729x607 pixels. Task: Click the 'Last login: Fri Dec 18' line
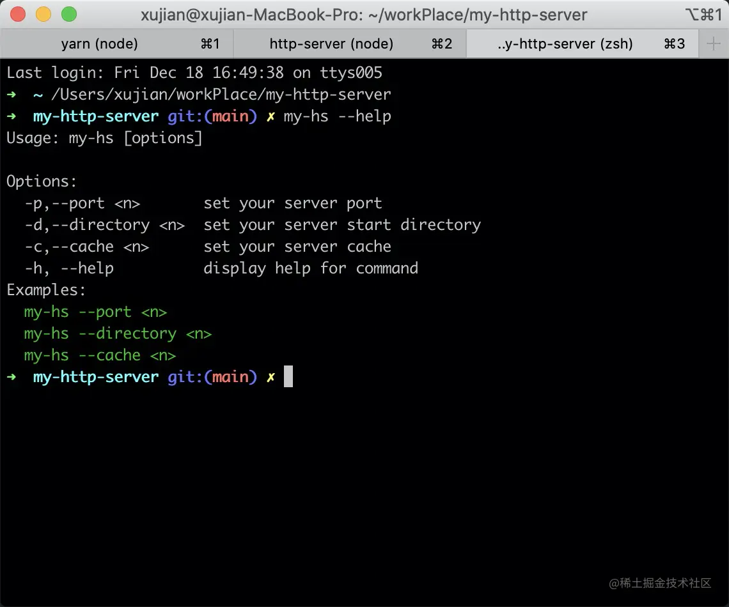tap(194, 72)
